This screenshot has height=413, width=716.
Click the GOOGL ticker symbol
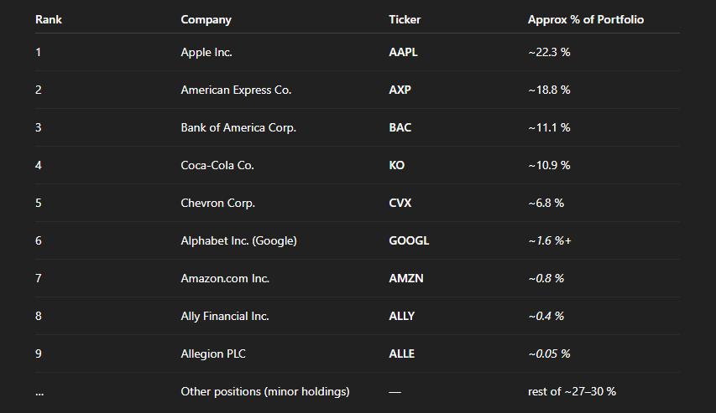pyautogui.click(x=409, y=240)
